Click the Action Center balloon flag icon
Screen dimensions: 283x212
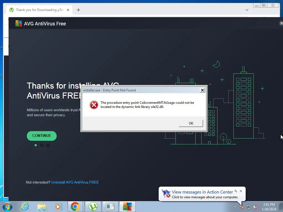166,194
